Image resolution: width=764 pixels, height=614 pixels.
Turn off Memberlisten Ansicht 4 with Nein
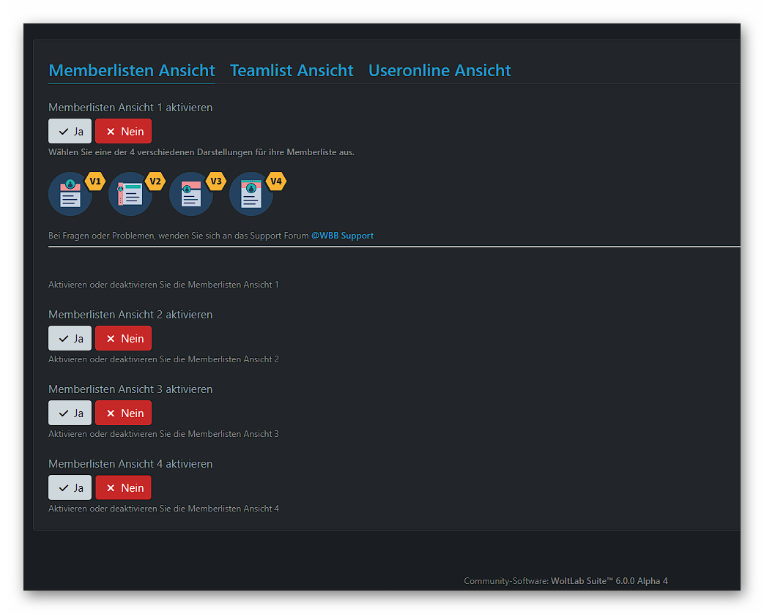click(124, 488)
